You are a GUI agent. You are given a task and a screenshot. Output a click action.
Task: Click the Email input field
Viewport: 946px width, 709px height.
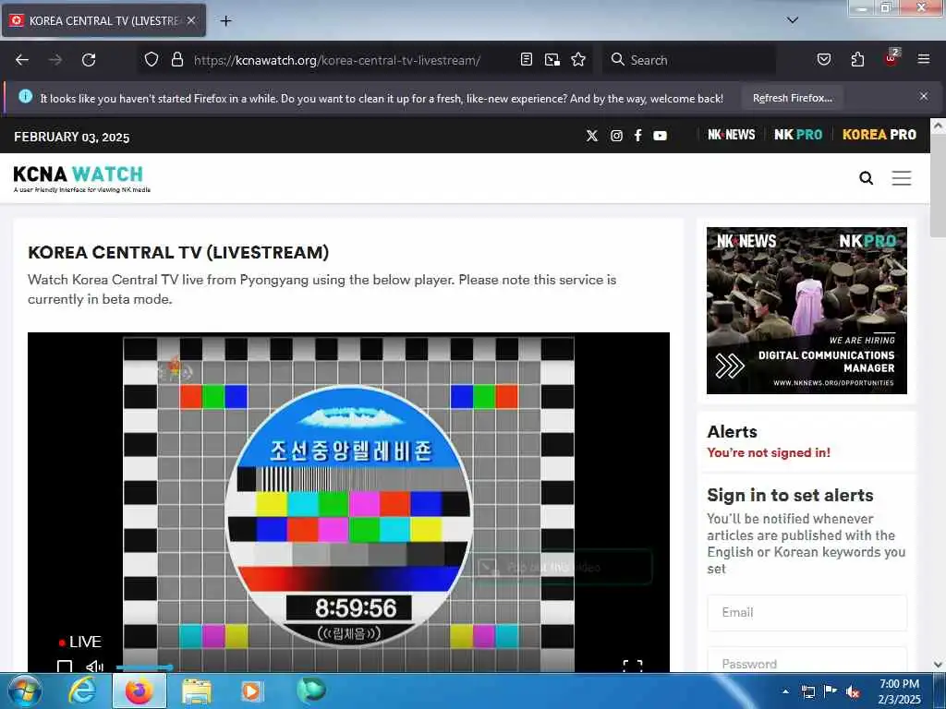tap(807, 613)
